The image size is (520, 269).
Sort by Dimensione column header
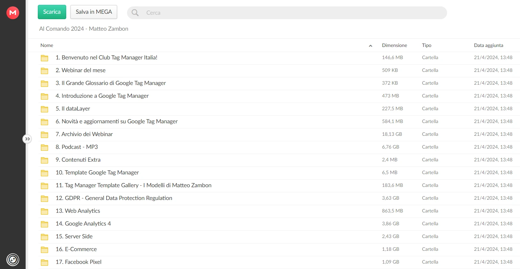395,45
